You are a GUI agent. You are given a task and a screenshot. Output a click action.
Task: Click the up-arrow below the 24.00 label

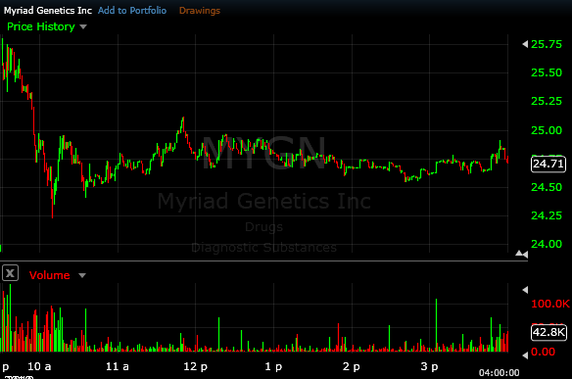[x=519, y=253]
